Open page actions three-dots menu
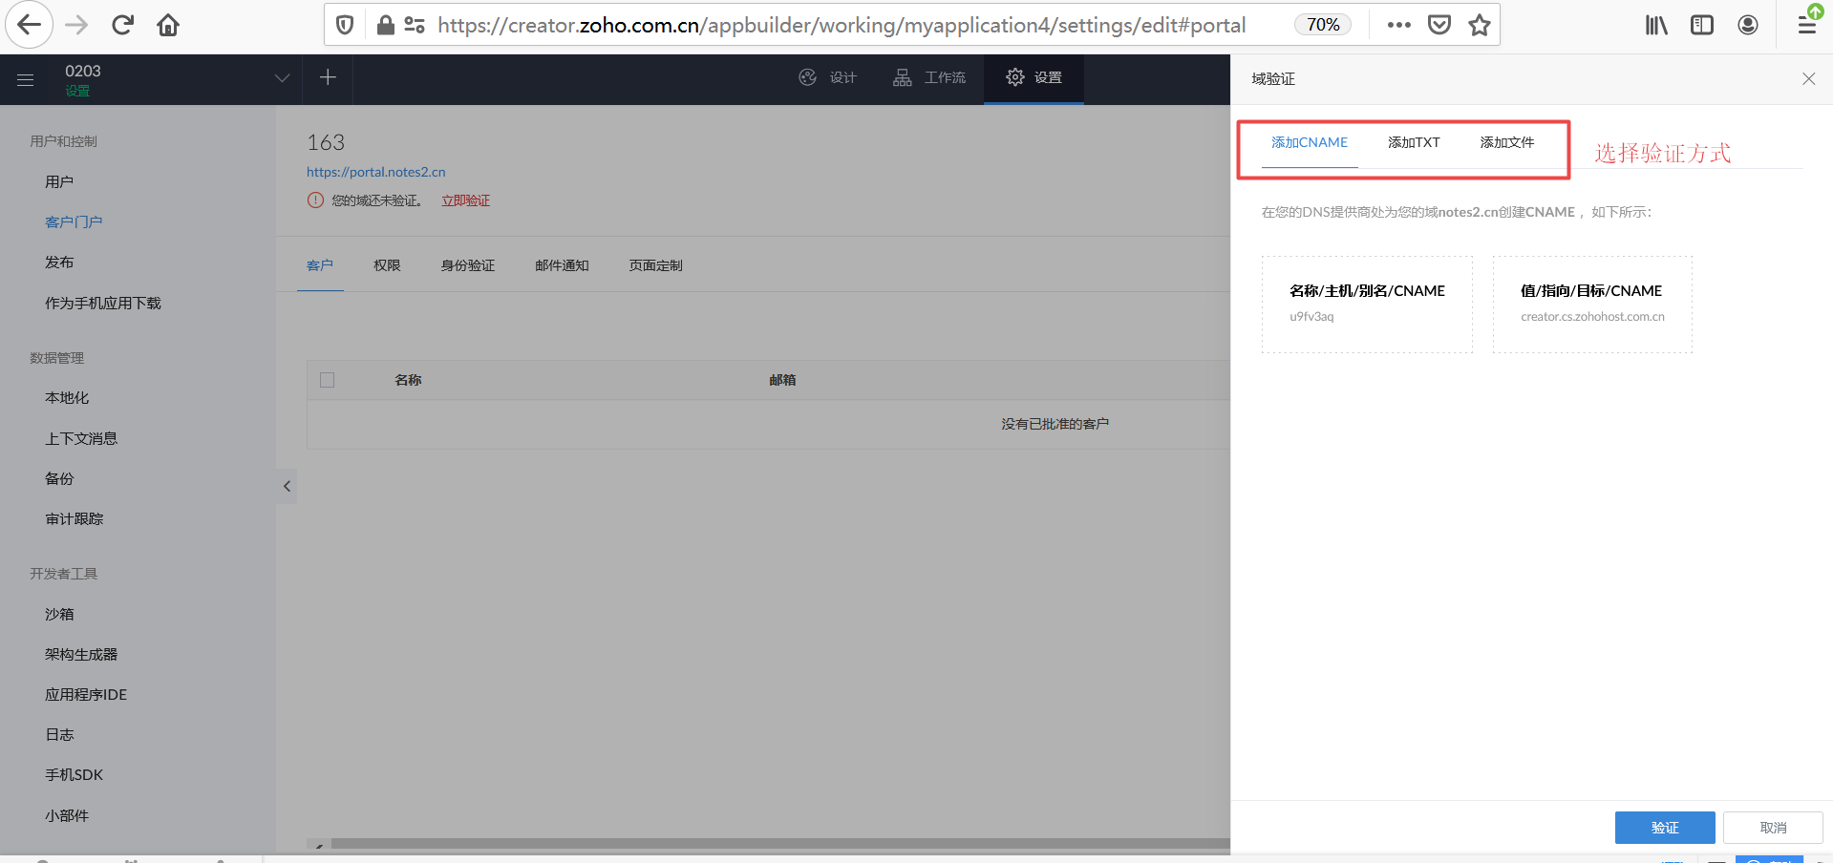1833x863 pixels. pyautogui.click(x=1398, y=25)
